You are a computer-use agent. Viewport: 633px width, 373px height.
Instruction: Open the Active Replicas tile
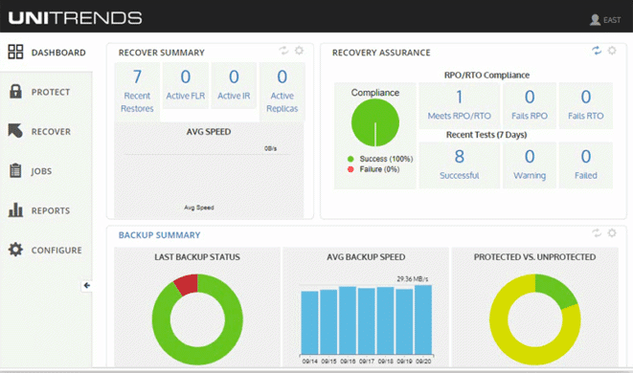click(x=282, y=91)
